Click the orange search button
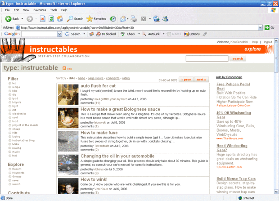This screenshot has height=209, width=279. click(x=238, y=58)
